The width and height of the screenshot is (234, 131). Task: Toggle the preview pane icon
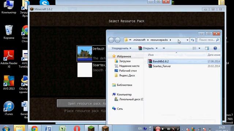(x=207, y=48)
